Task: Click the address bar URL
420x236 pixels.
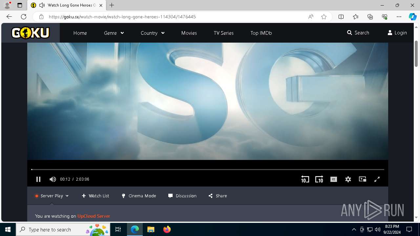Action: click(x=122, y=17)
